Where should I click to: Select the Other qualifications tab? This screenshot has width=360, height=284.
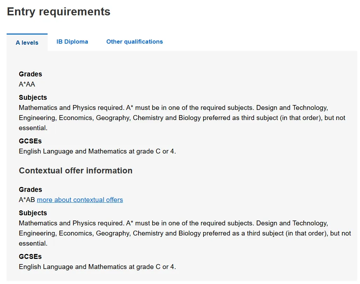tap(134, 42)
